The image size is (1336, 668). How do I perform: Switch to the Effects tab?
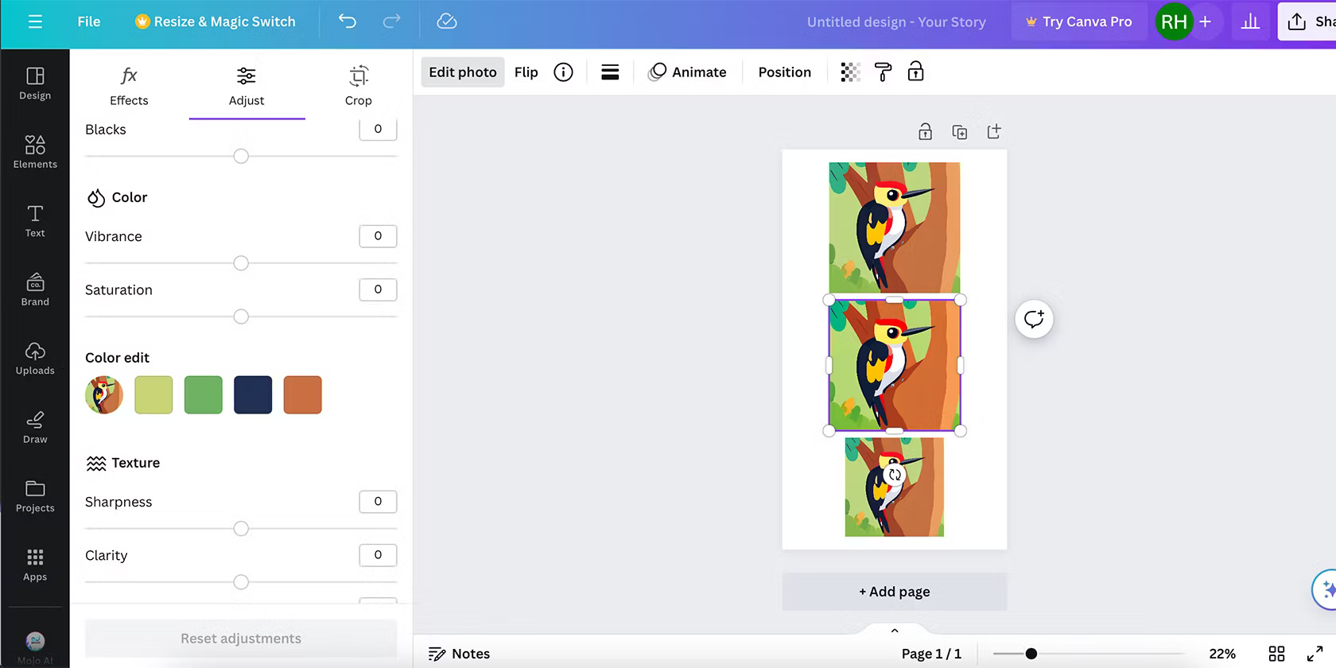(129, 86)
